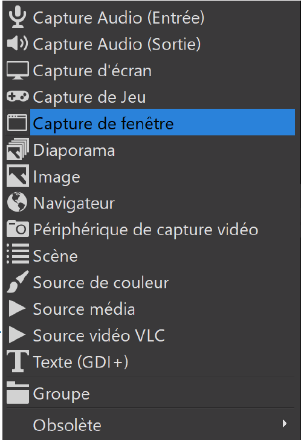304x443 pixels.
Task: Click the play icon beside Source média
Action: point(17,308)
